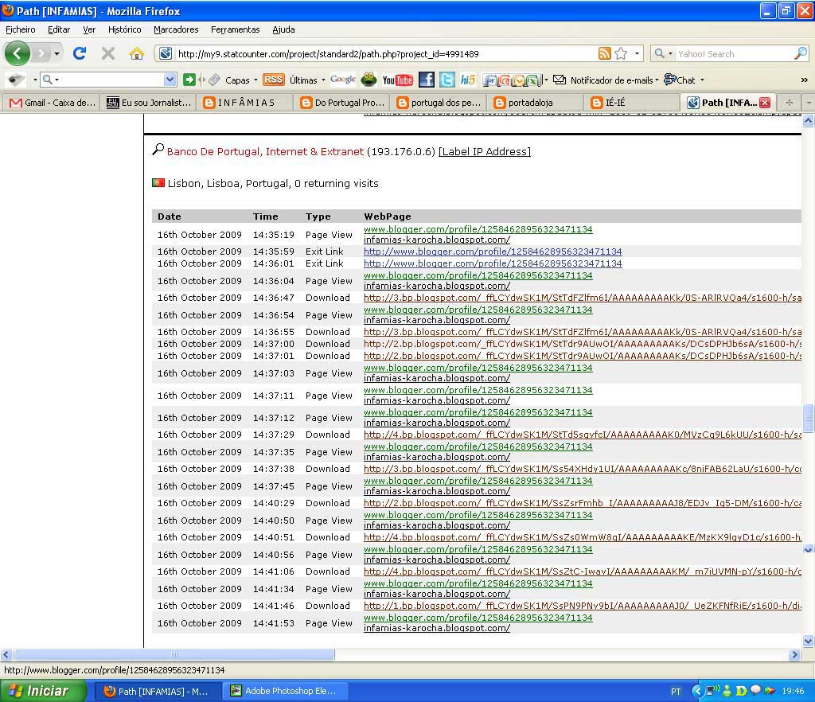This screenshot has width=815, height=702.
Task: Open the Histórico menu
Action: pyautogui.click(x=125, y=29)
